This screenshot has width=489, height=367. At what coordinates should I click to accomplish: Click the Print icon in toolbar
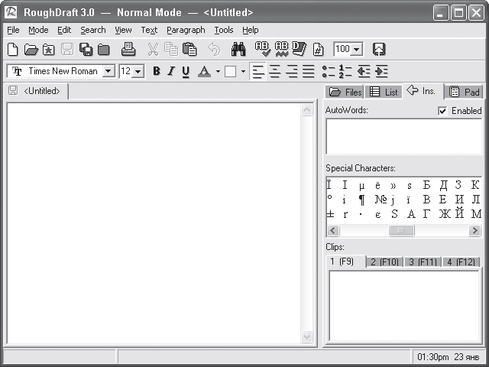(x=128, y=49)
